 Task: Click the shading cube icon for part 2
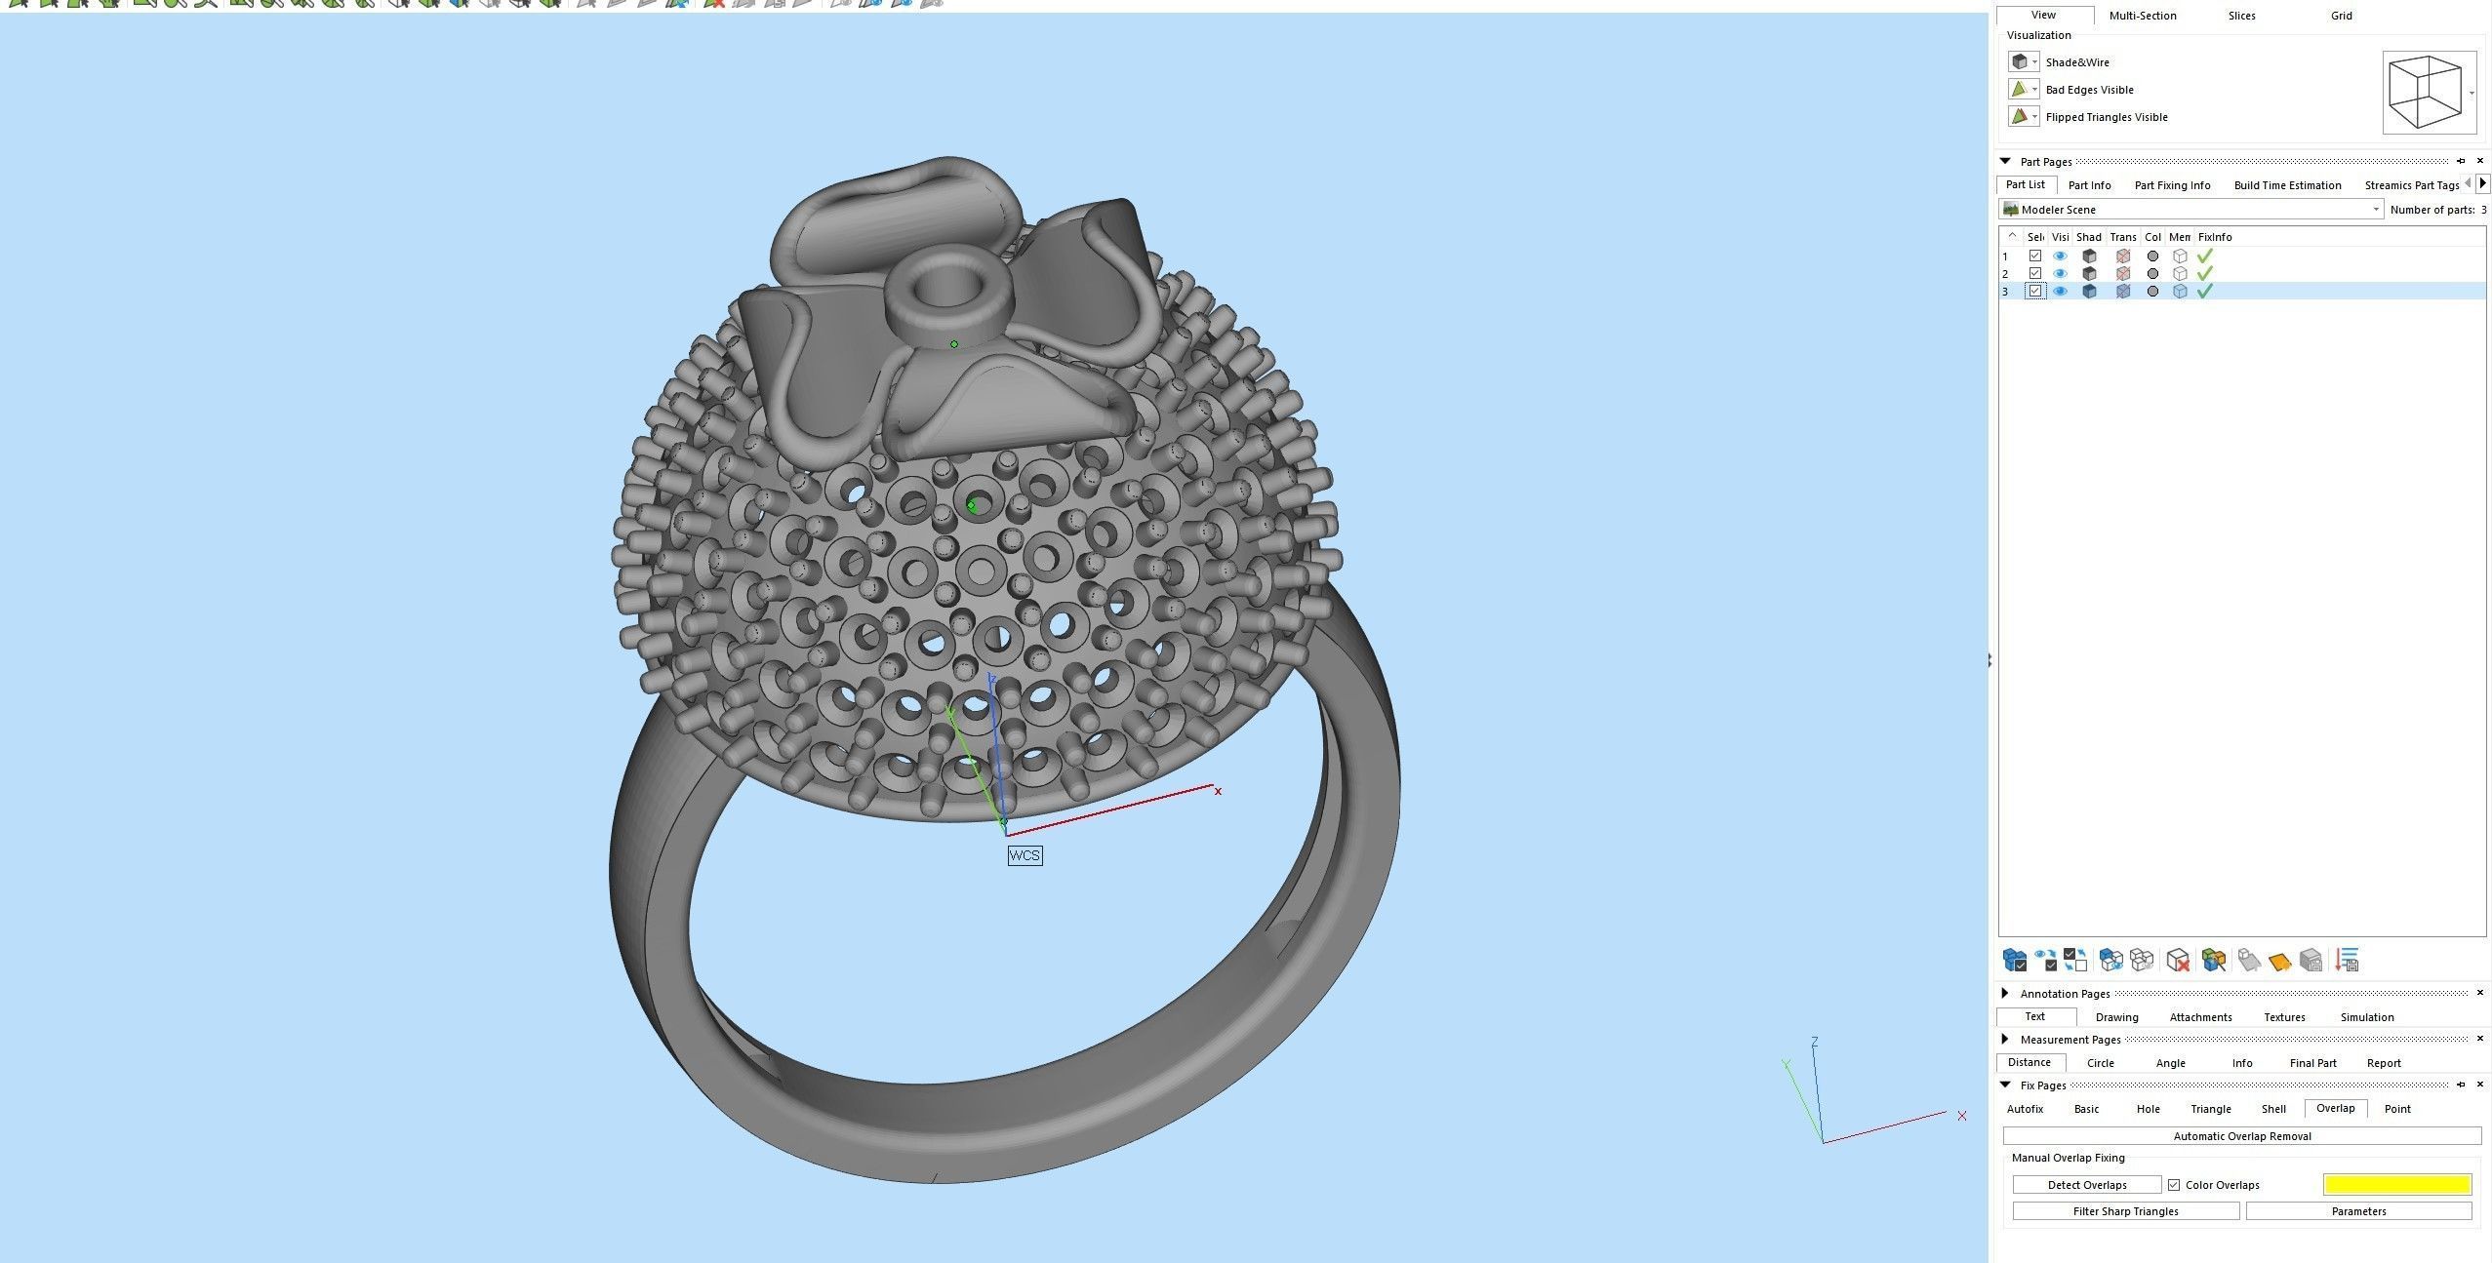pos(2089,273)
